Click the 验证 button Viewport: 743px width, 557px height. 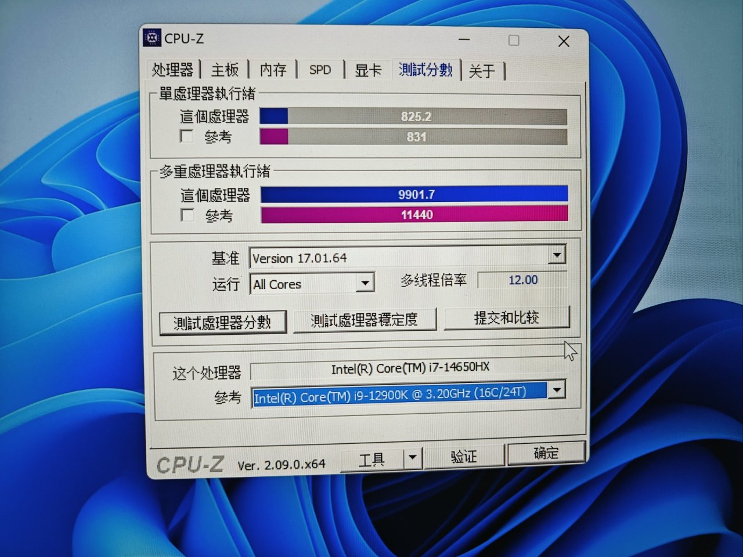[x=464, y=456]
